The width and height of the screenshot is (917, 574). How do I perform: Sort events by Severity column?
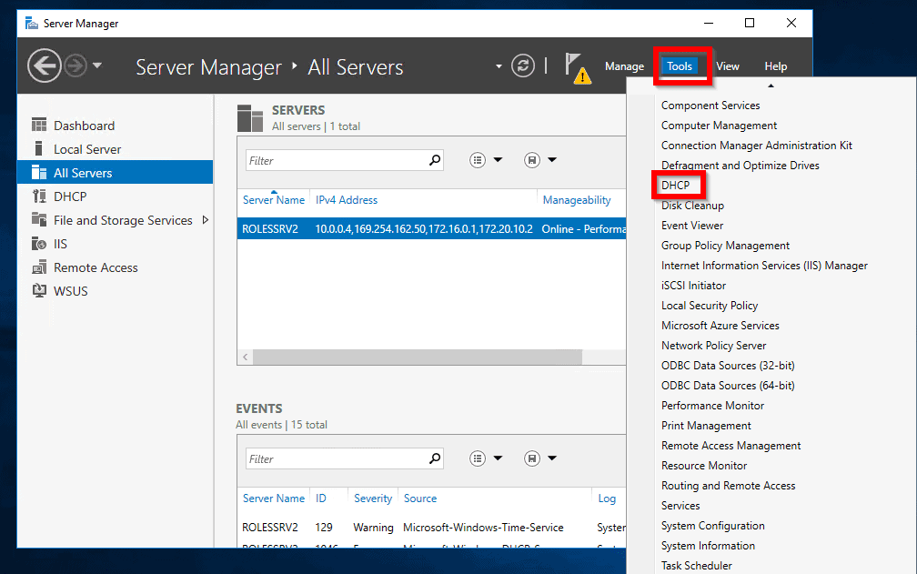[x=373, y=498]
